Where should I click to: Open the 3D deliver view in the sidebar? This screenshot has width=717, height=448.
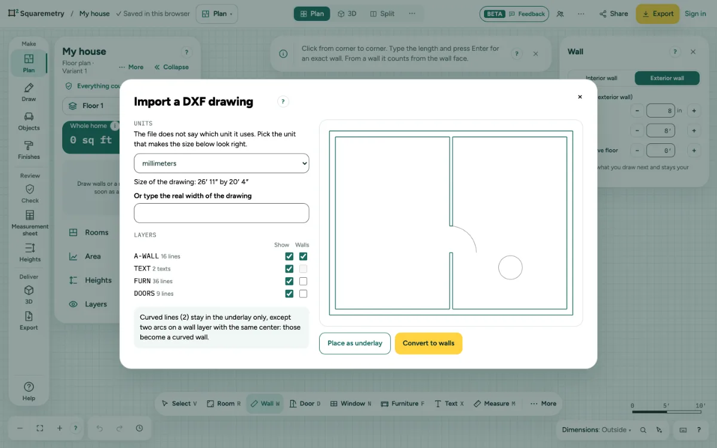tap(29, 295)
